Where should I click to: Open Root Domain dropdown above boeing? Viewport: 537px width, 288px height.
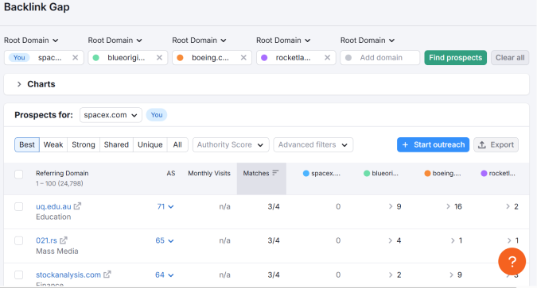click(200, 40)
